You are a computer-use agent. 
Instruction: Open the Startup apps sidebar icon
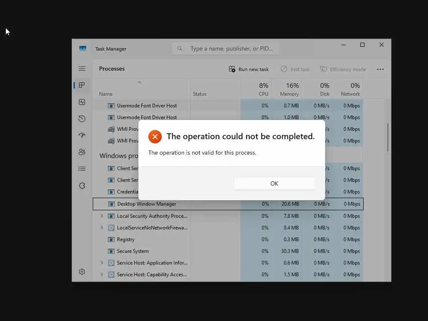coord(82,135)
